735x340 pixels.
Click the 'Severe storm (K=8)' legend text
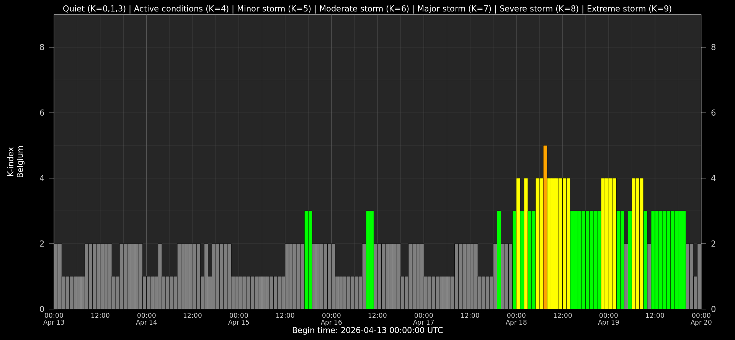[x=539, y=9]
